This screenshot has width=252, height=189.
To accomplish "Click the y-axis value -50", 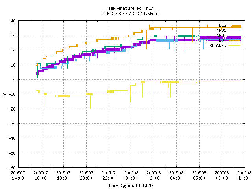I will tap(12, 153).
